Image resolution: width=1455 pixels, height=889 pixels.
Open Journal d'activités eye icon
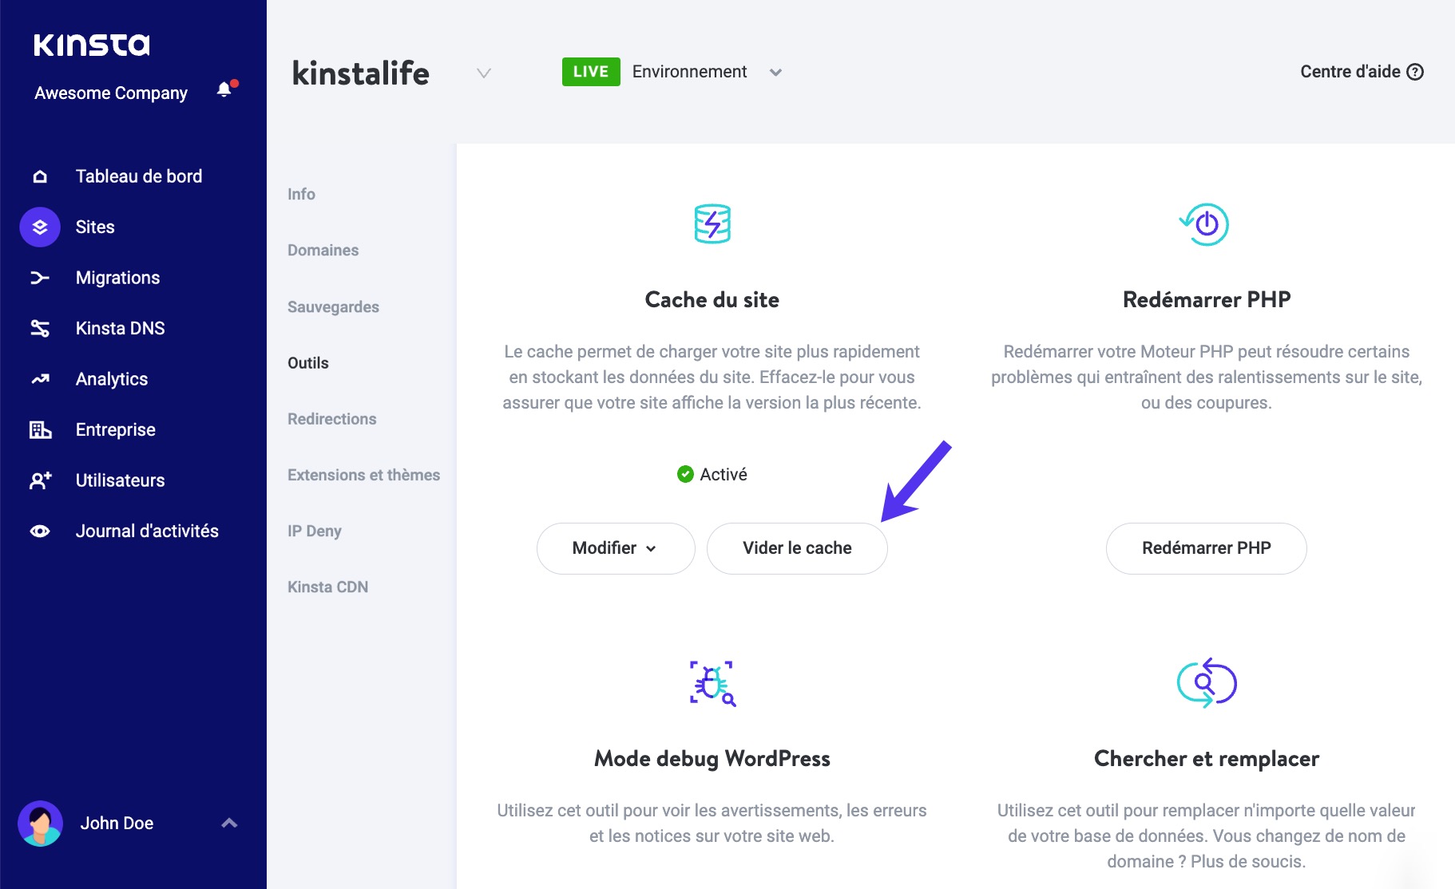click(39, 530)
